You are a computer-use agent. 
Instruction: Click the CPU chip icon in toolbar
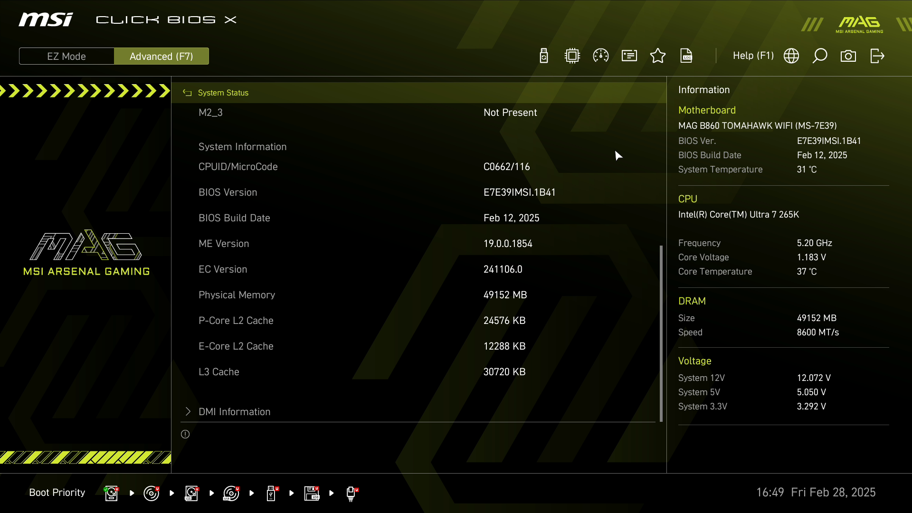[x=572, y=56]
